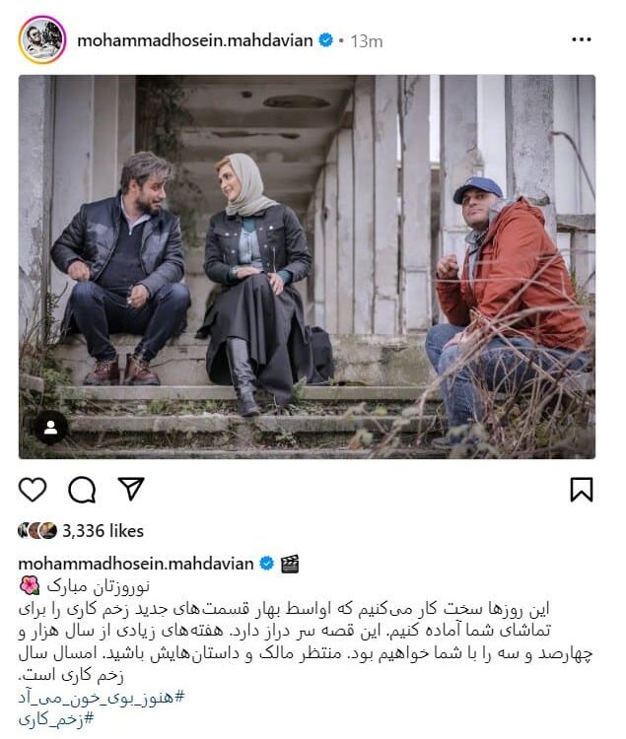The image size is (626, 739).
Task: Click the نوروزتان مبارک caption line
Action: point(98,586)
